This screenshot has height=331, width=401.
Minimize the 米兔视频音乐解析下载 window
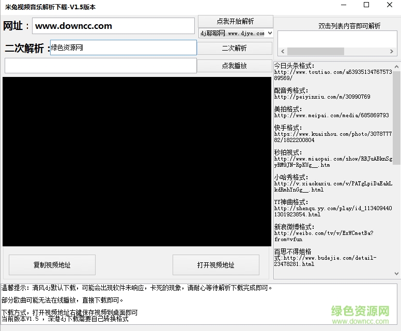[344, 5]
